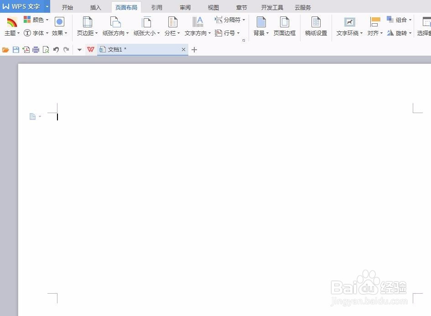Image resolution: width=431 pixels, height=316 pixels.
Task: Open the 纸张大小 paper size menu
Action: pos(146,26)
